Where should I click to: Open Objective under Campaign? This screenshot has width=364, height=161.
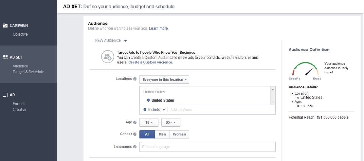click(x=20, y=34)
